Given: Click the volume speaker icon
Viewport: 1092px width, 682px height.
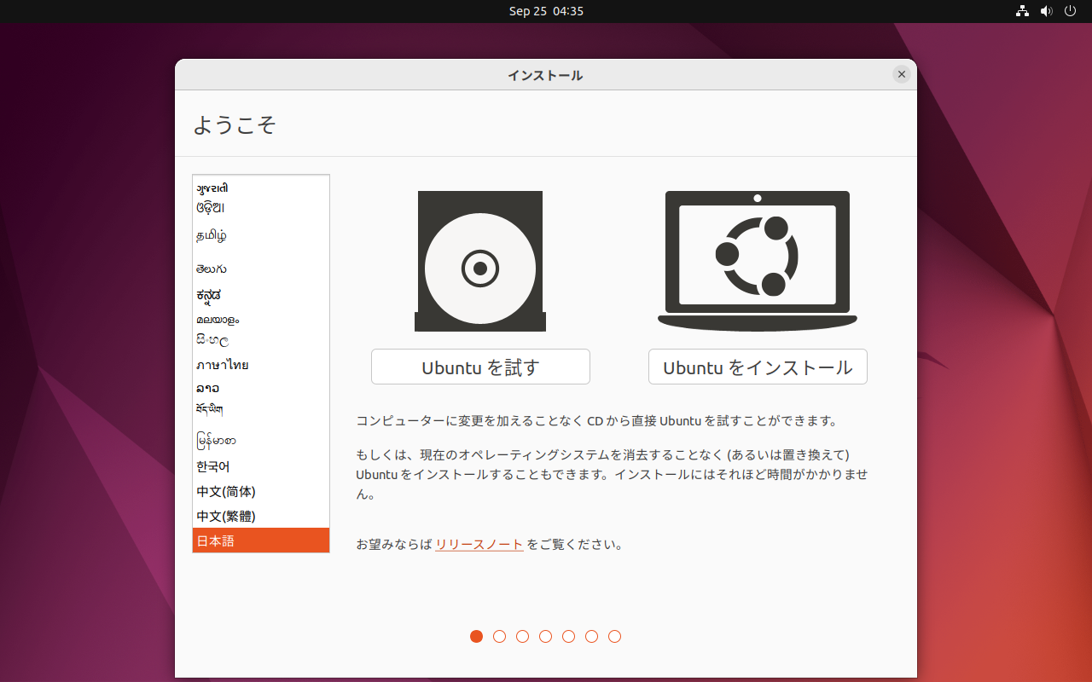Looking at the screenshot, I should point(1046,11).
